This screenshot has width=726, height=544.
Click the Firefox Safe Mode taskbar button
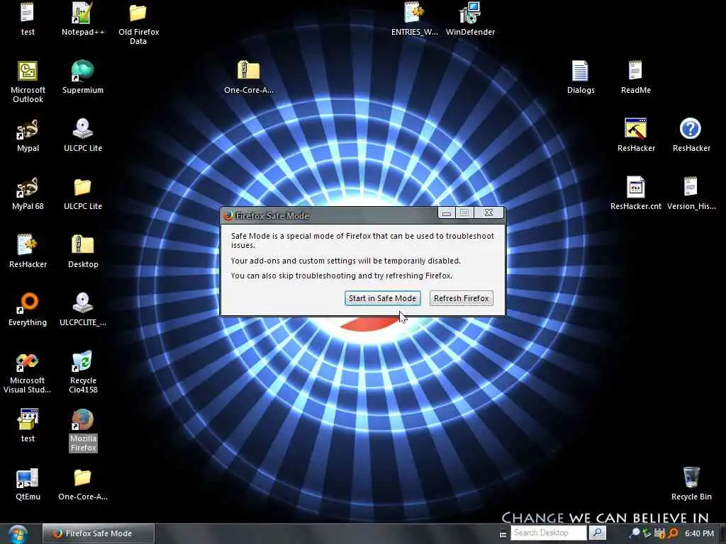[x=99, y=533]
